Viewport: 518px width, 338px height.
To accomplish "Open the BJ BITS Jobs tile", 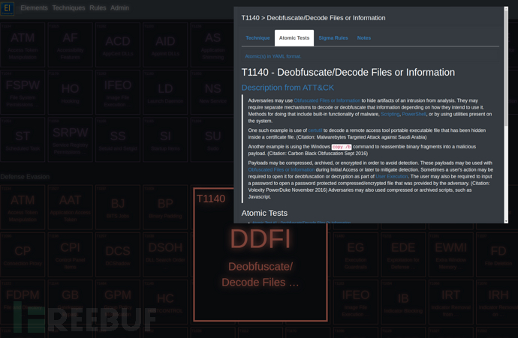I will (118, 207).
